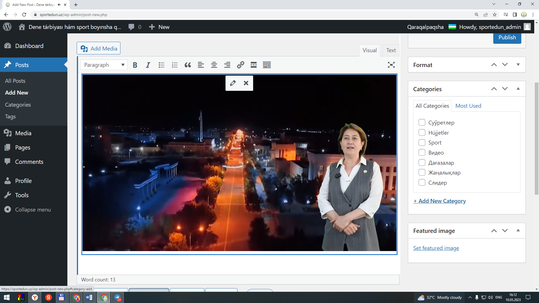
Task: Move Featured image panel down
Action: pos(505,231)
